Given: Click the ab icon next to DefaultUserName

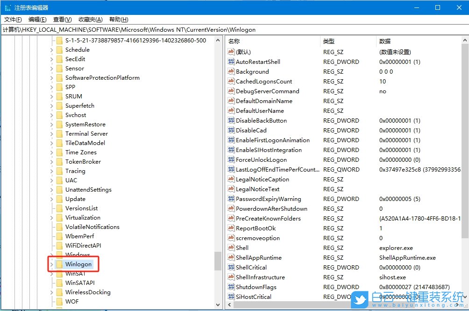Looking at the screenshot, I should click(230, 111).
